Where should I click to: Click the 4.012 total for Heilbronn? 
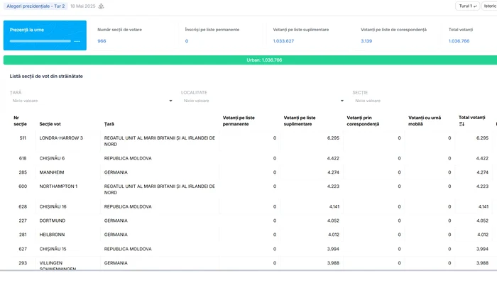point(483,235)
